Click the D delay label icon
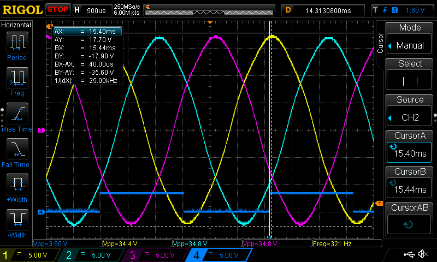 click(x=288, y=10)
